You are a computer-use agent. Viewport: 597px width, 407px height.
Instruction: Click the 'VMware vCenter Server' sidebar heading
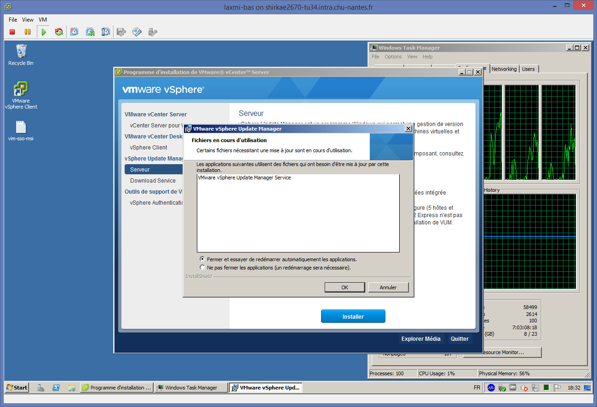156,115
